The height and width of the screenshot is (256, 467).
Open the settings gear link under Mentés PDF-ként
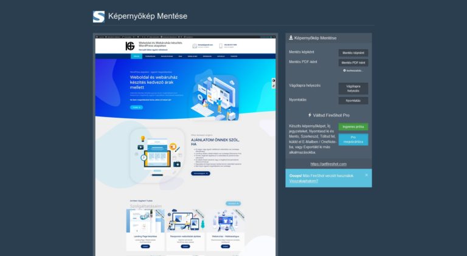(353, 71)
